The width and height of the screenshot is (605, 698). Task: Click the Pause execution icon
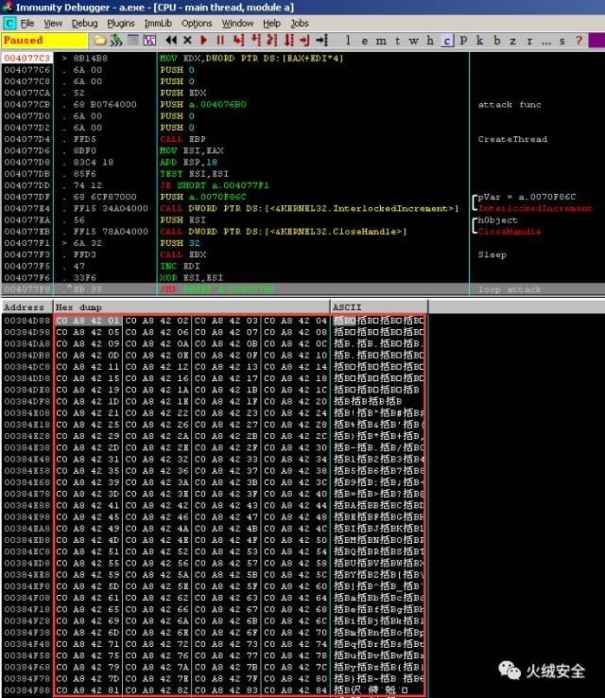220,41
